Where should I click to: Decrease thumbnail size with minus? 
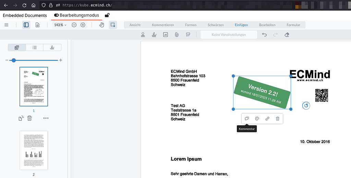(7, 60)
